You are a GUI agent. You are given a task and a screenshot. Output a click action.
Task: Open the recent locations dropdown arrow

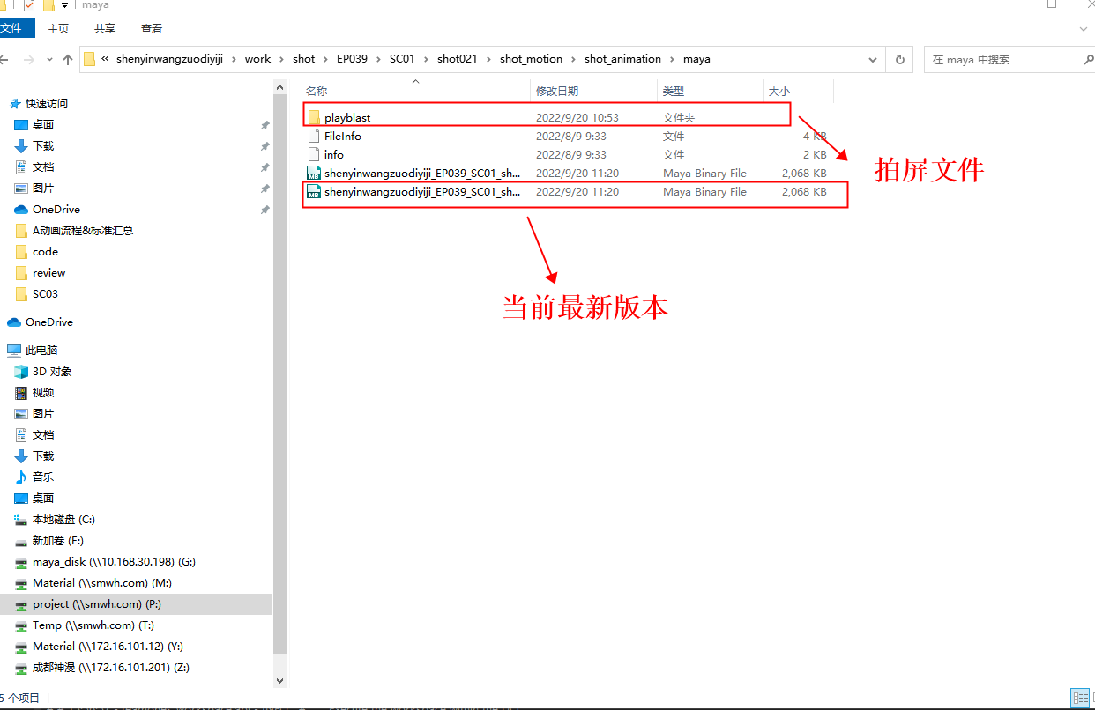pyautogui.click(x=48, y=59)
